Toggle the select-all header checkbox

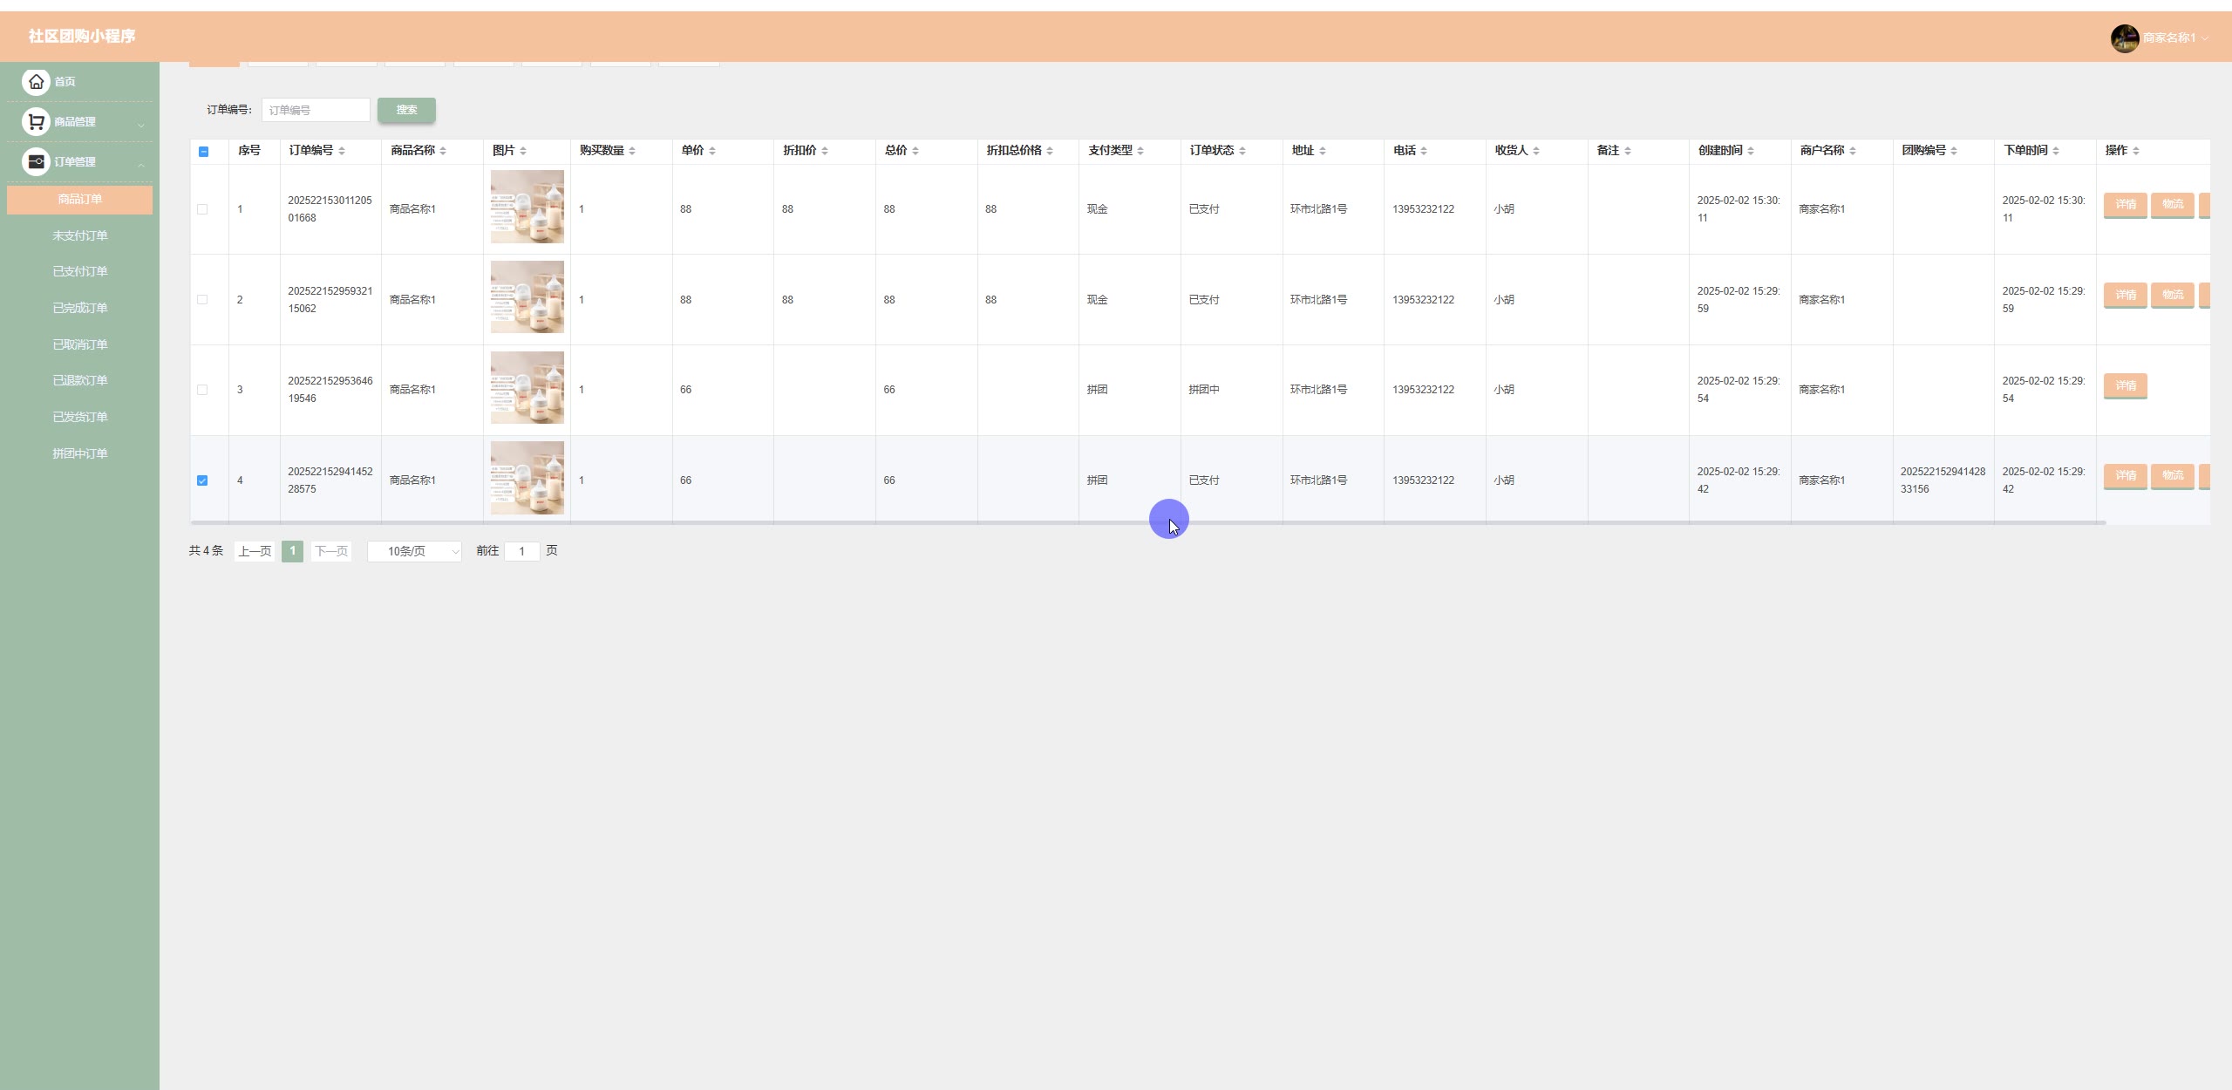tap(203, 152)
